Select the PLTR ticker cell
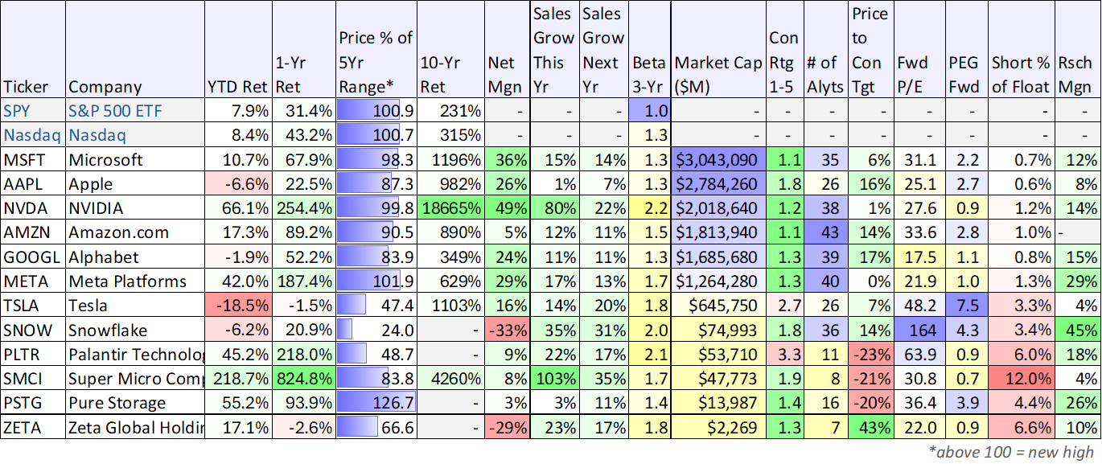Image resolution: width=1102 pixels, height=464 pixels. (33, 354)
